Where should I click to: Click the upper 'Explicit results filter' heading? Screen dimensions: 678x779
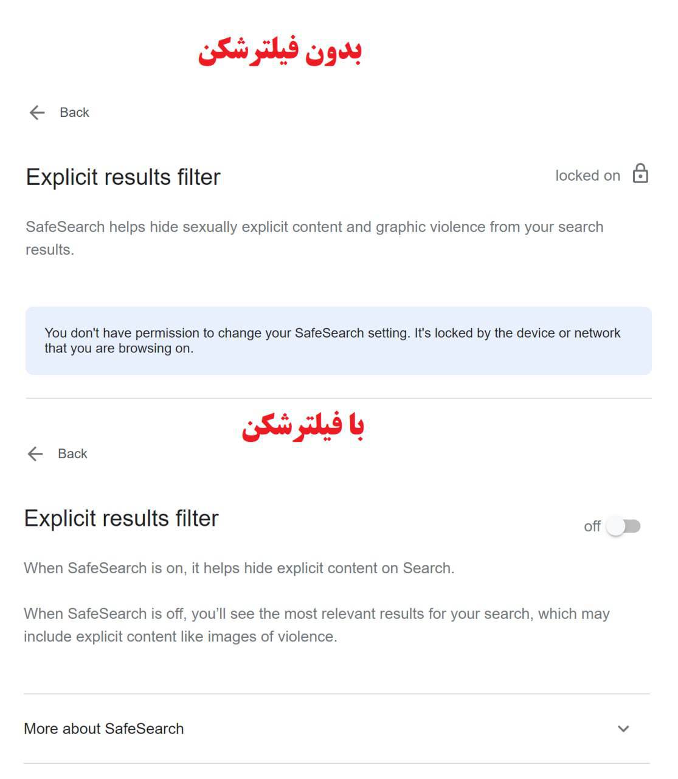tap(123, 177)
